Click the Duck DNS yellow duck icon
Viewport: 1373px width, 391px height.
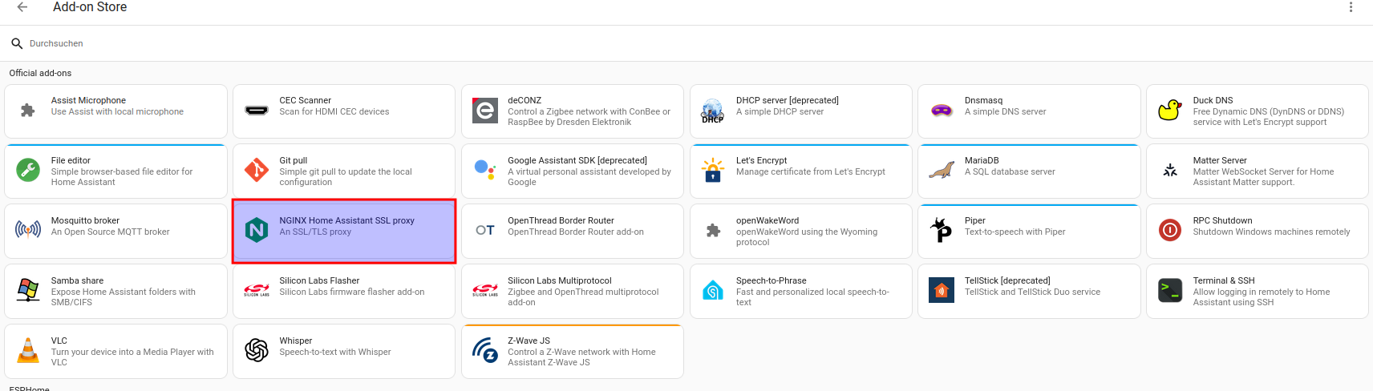tap(1170, 111)
